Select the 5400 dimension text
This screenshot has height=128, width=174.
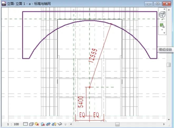(81, 102)
